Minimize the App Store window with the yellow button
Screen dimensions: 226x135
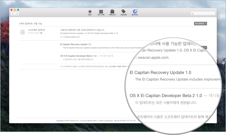pyautogui.click(x=15, y=10)
